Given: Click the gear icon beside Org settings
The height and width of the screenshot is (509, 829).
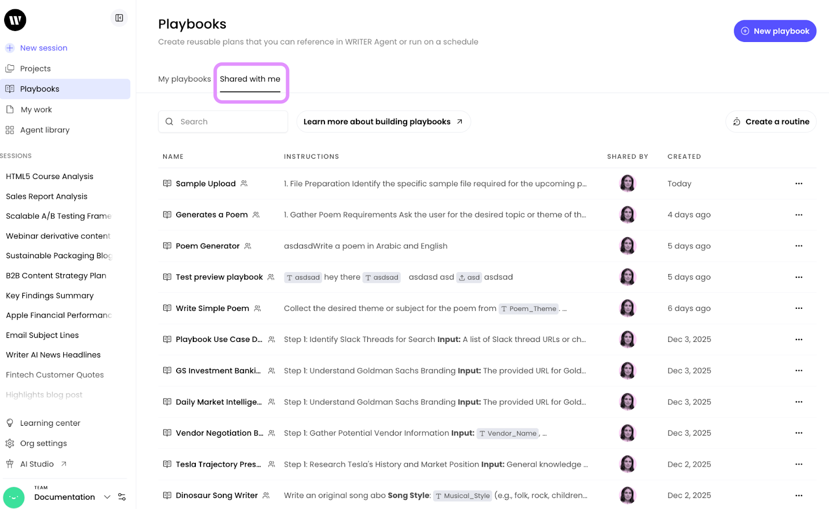Looking at the screenshot, I should (x=10, y=443).
